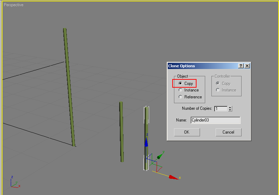
Task: Click the green Y axis arrow of gizmo
Action: (x=160, y=156)
